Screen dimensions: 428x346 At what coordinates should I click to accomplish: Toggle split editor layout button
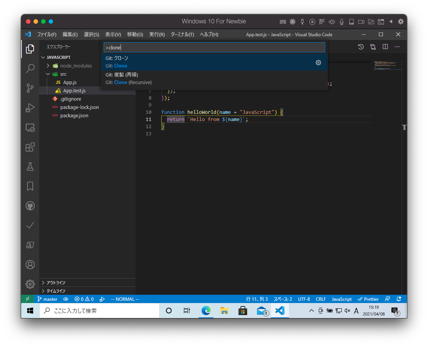coord(385,47)
